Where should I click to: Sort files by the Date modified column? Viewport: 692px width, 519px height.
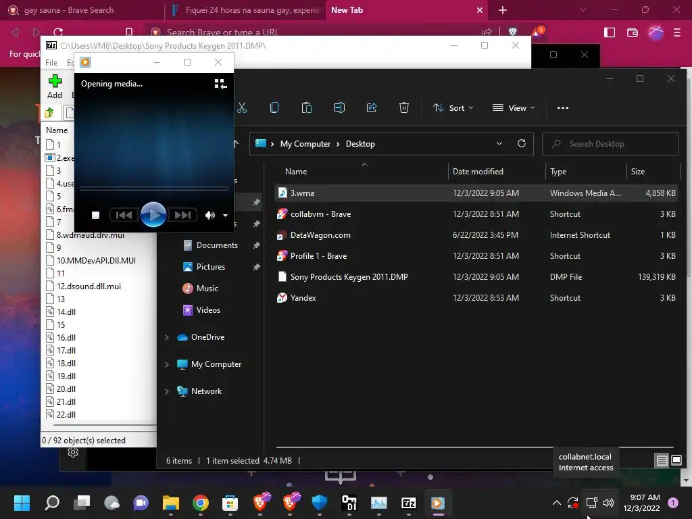[x=497, y=171]
